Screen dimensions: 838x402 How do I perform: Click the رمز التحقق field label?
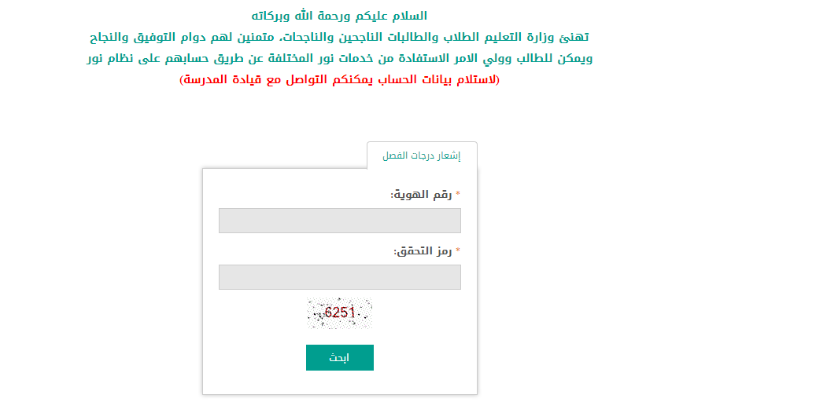pyautogui.click(x=423, y=251)
